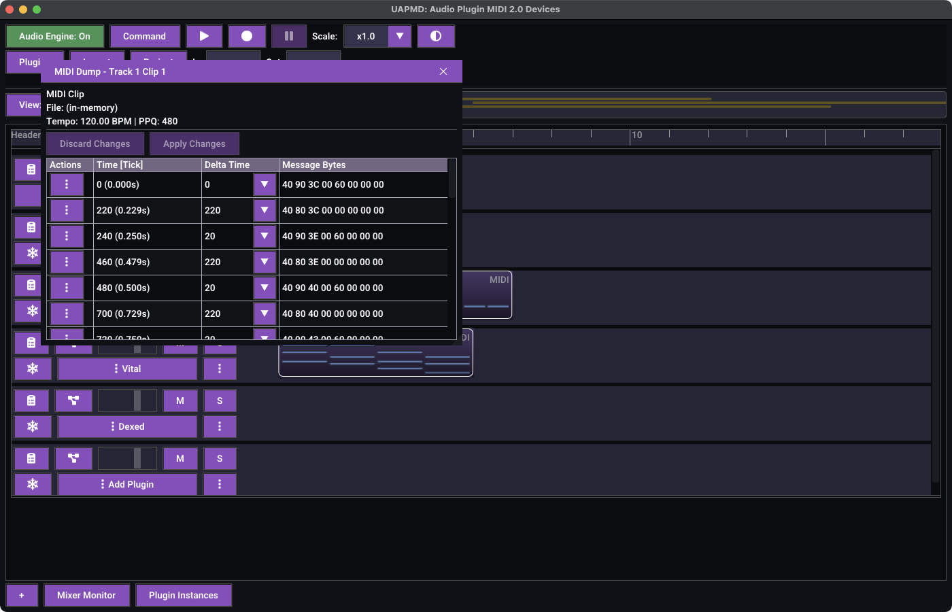This screenshot has width=952, height=612.
Task: Open actions for the tick 240 MIDI event
Action: click(67, 236)
